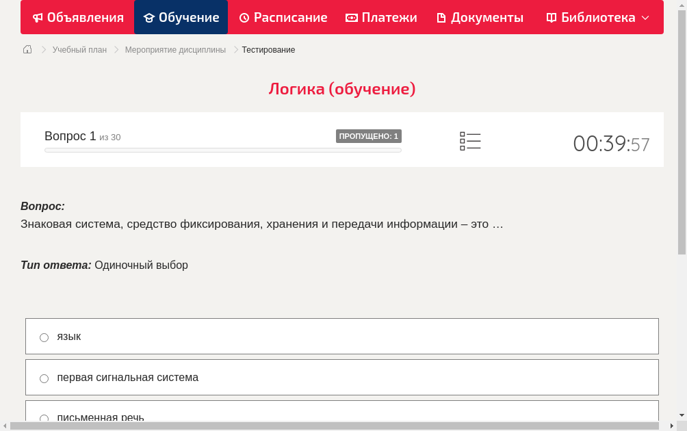Click the document icon beside Документы

[x=442, y=17]
